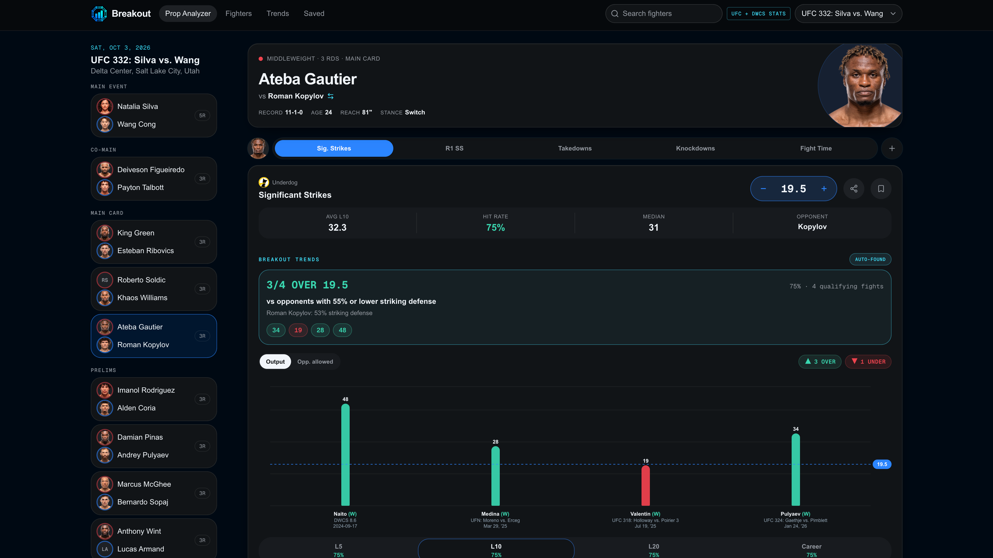Open the UFC 332 event dropdown

coord(848,14)
